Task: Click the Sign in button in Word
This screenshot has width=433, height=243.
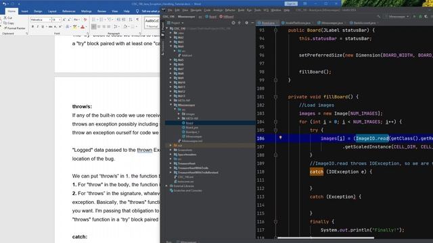Action: coord(291,4)
